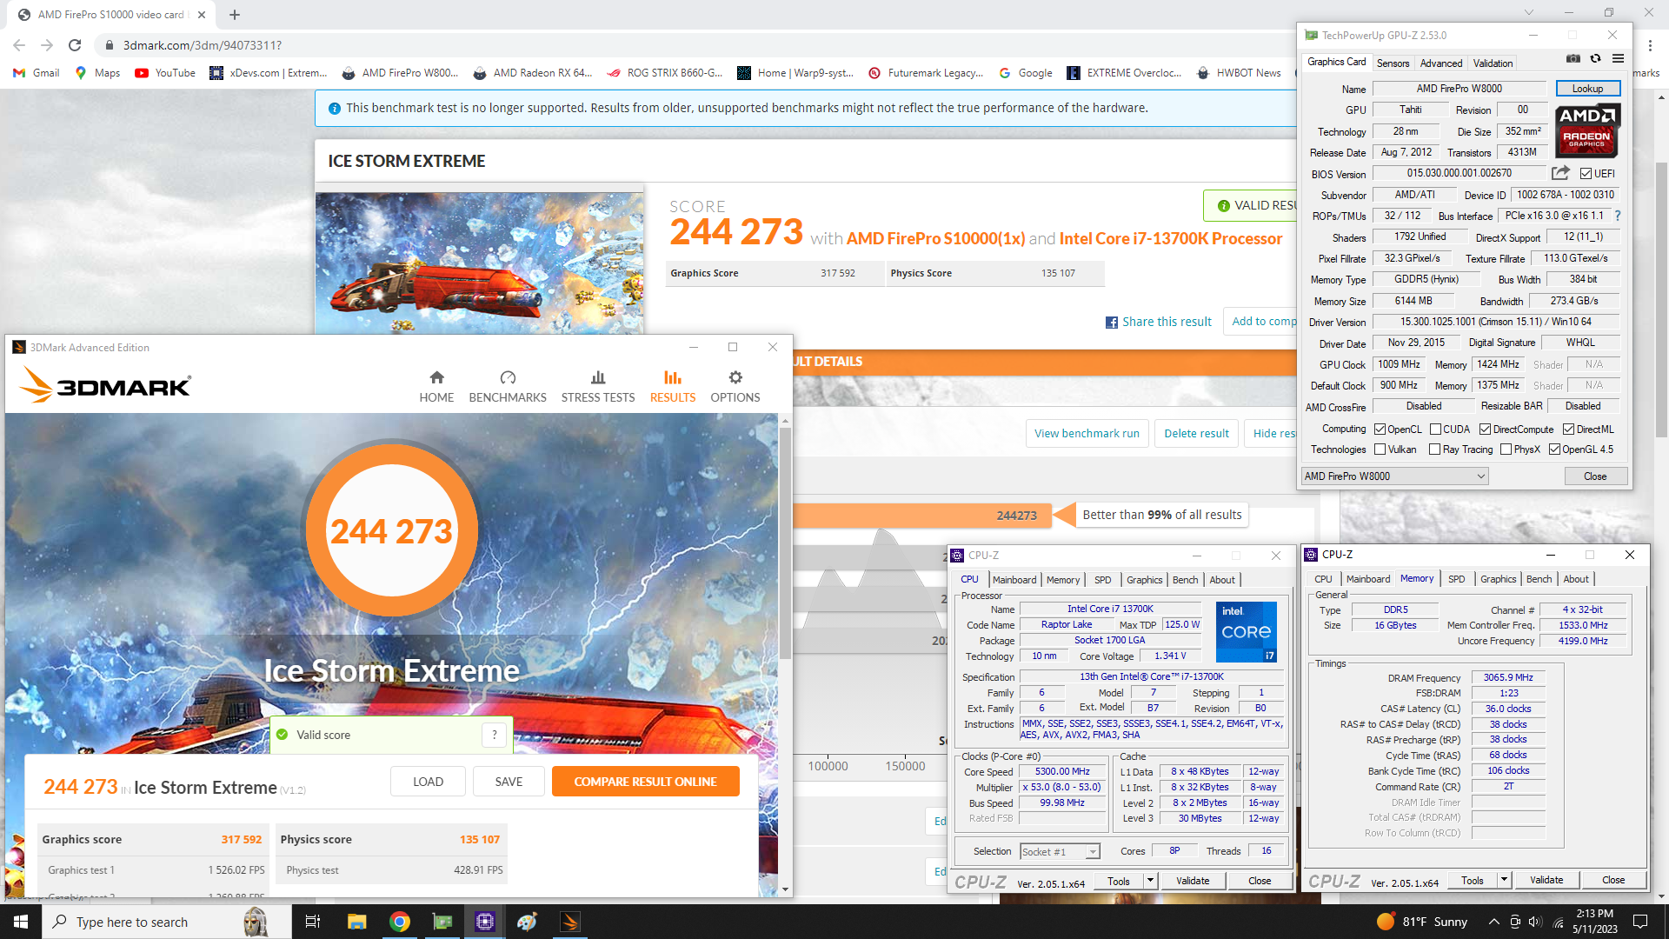Toggle the PhysX checkbox
Image resolution: width=1669 pixels, height=939 pixels.
(x=1506, y=450)
